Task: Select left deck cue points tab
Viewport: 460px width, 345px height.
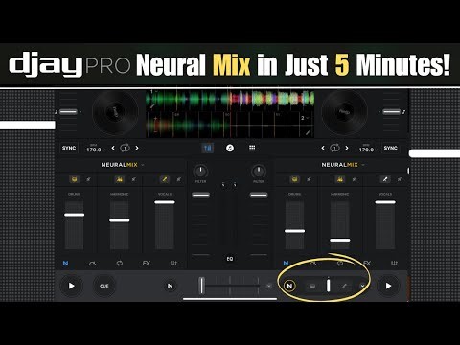Action: click(x=92, y=264)
